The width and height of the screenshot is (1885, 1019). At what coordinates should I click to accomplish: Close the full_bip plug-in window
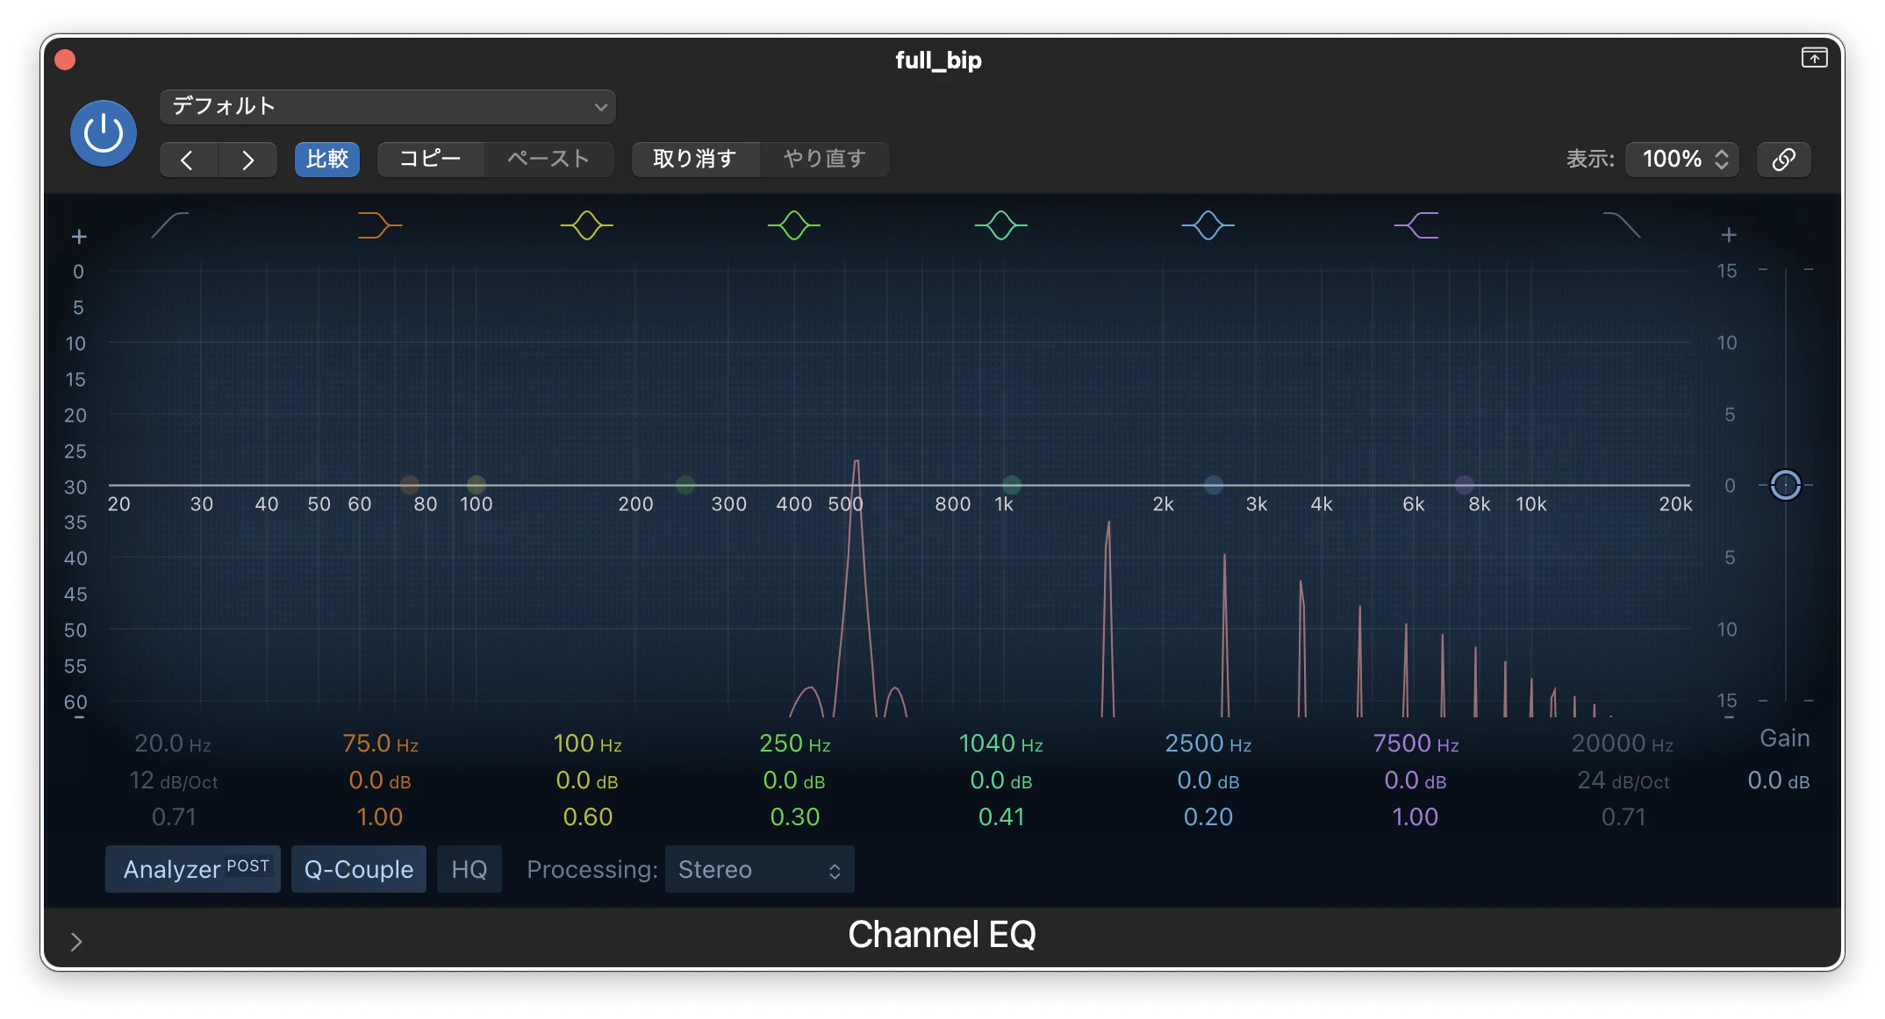(x=65, y=60)
